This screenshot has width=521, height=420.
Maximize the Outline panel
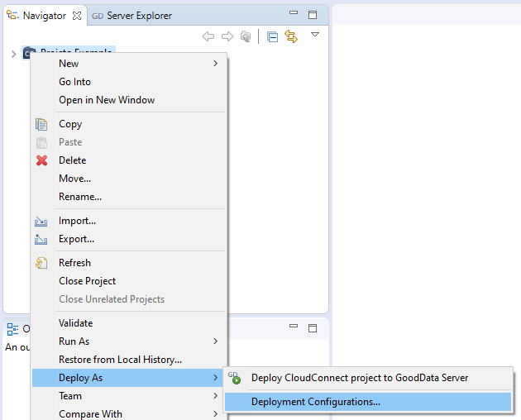coord(313,328)
